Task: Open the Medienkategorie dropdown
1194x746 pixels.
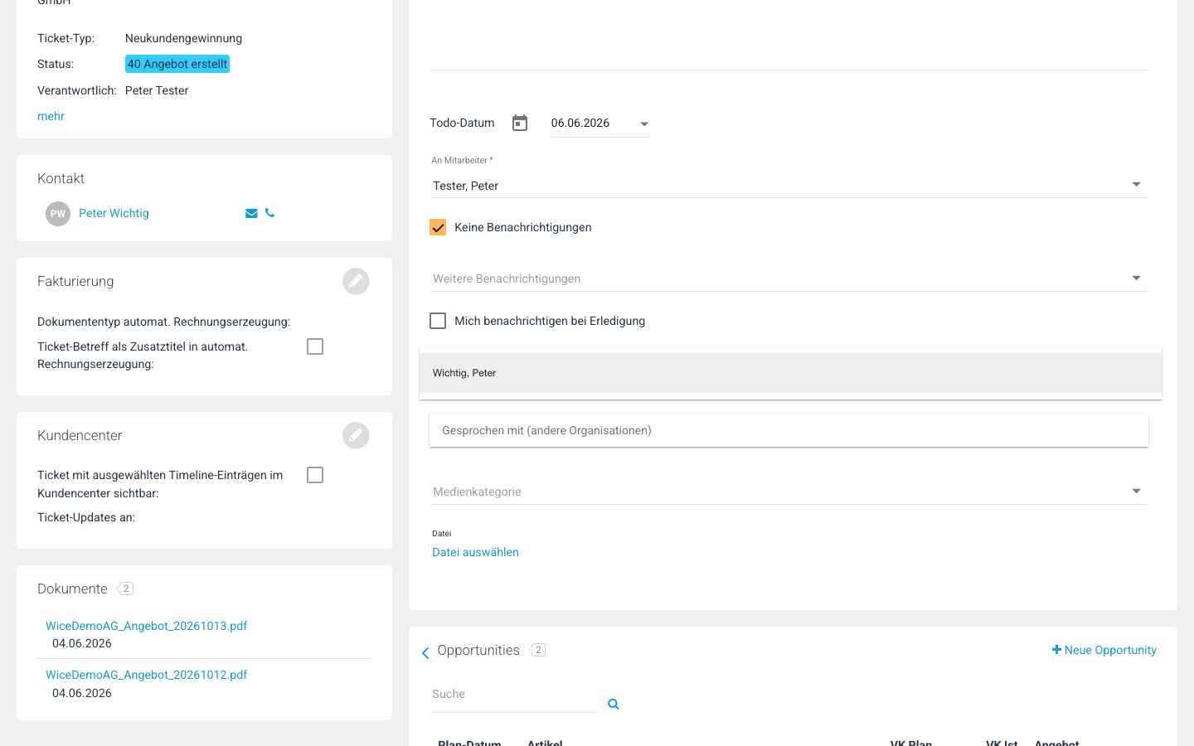Action: click(x=789, y=492)
